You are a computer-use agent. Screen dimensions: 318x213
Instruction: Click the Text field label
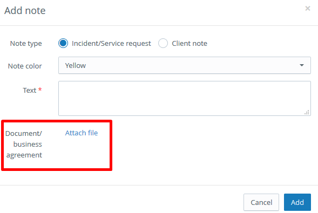(29, 90)
